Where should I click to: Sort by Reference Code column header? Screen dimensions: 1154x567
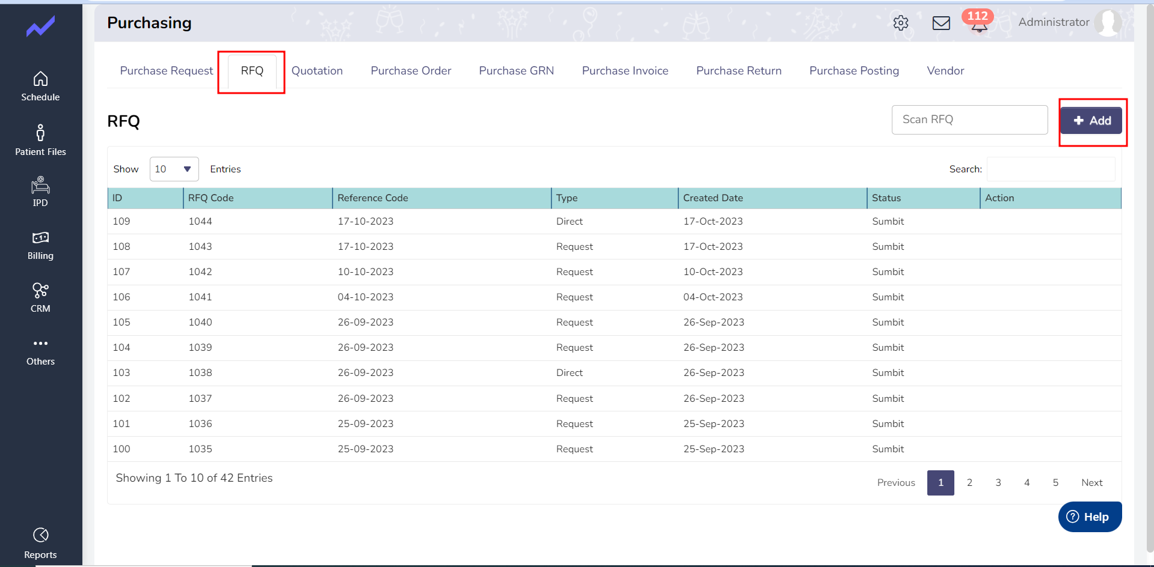point(441,198)
